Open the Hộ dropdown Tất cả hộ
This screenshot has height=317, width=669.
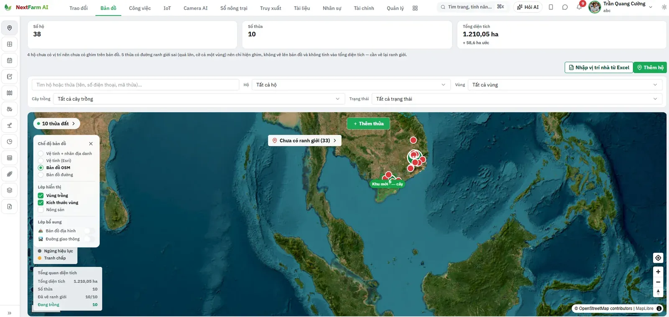[x=351, y=85]
